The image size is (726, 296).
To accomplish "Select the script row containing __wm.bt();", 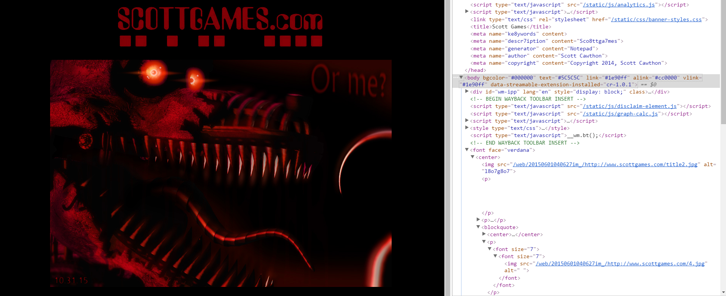I will coord(548,135).
